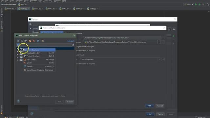Open path history icon beside path field
Viewport: 210px width, 118px height.
click(73, 45)
